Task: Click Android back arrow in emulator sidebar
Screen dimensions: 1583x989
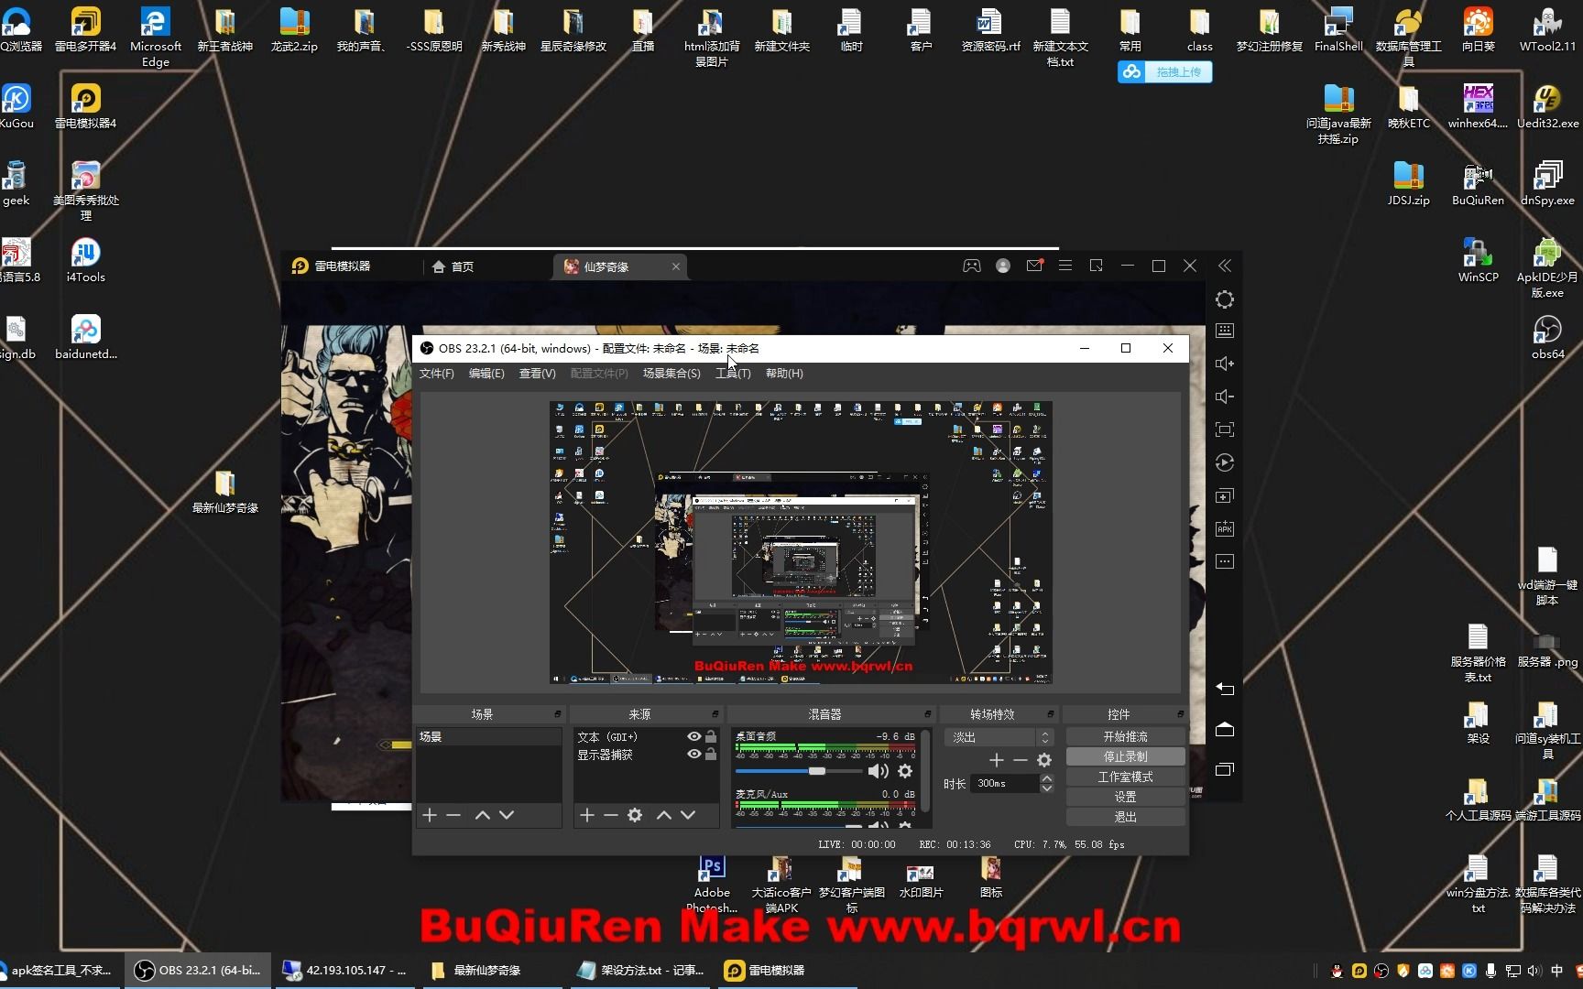Action: [x=1225, y=689]
